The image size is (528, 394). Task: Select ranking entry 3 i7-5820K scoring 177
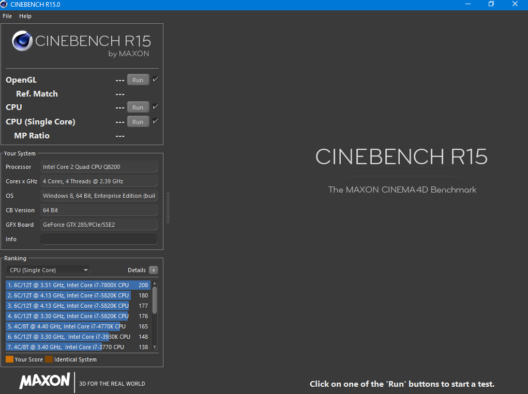coord(78,306)
